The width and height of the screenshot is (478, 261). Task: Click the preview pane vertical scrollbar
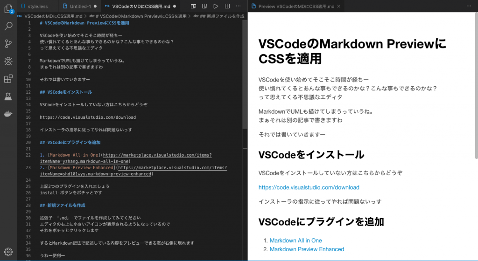coord(476,85)
